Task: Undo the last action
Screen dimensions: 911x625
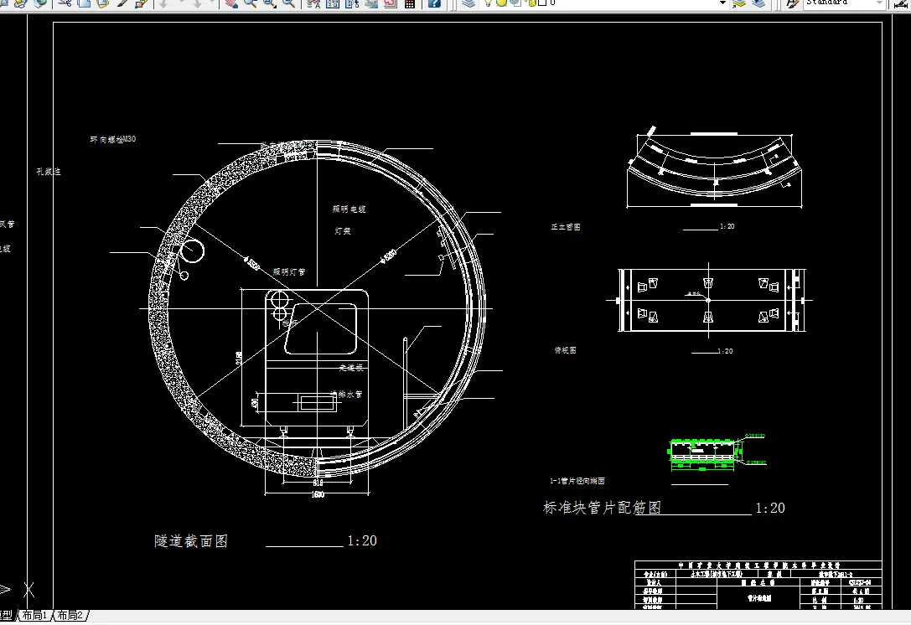Action: coord(163,3)
